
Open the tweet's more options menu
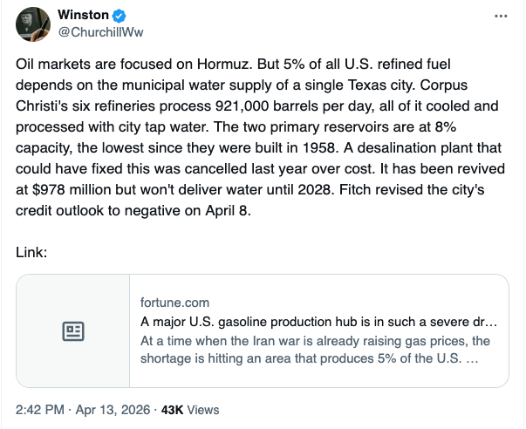click(x=500, y=16)
